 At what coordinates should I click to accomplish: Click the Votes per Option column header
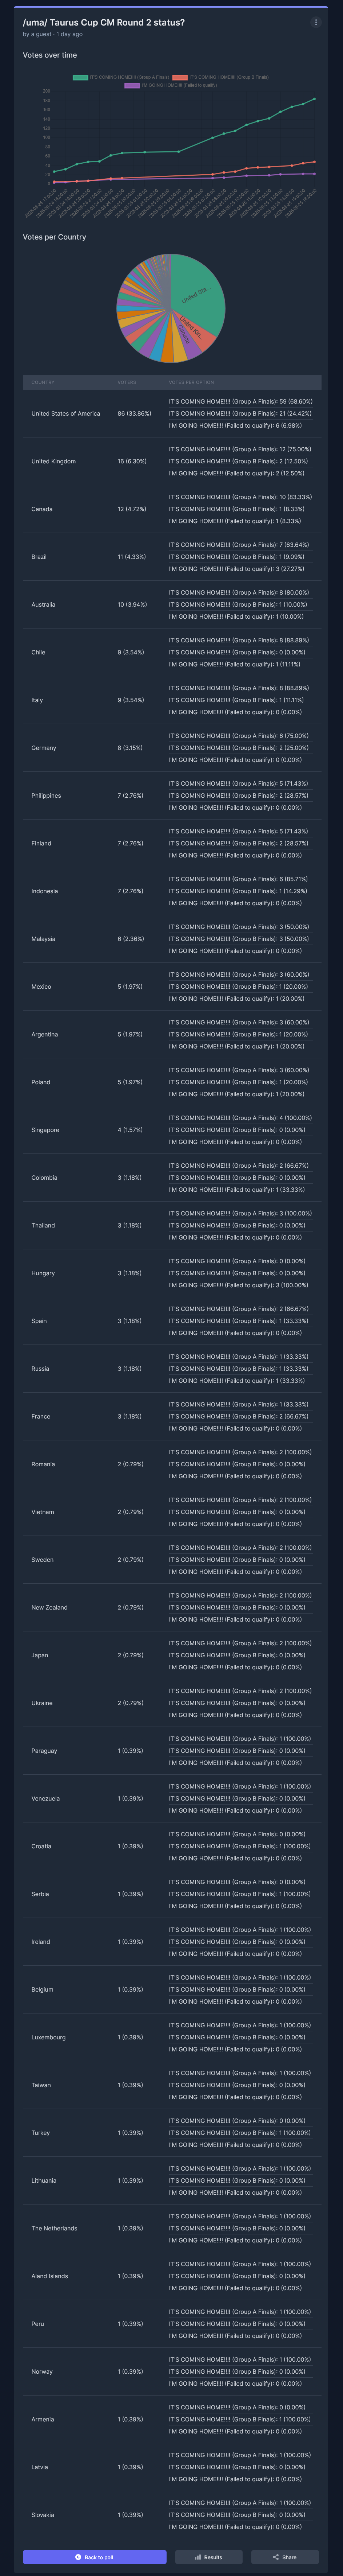click(x=191, y=382)
